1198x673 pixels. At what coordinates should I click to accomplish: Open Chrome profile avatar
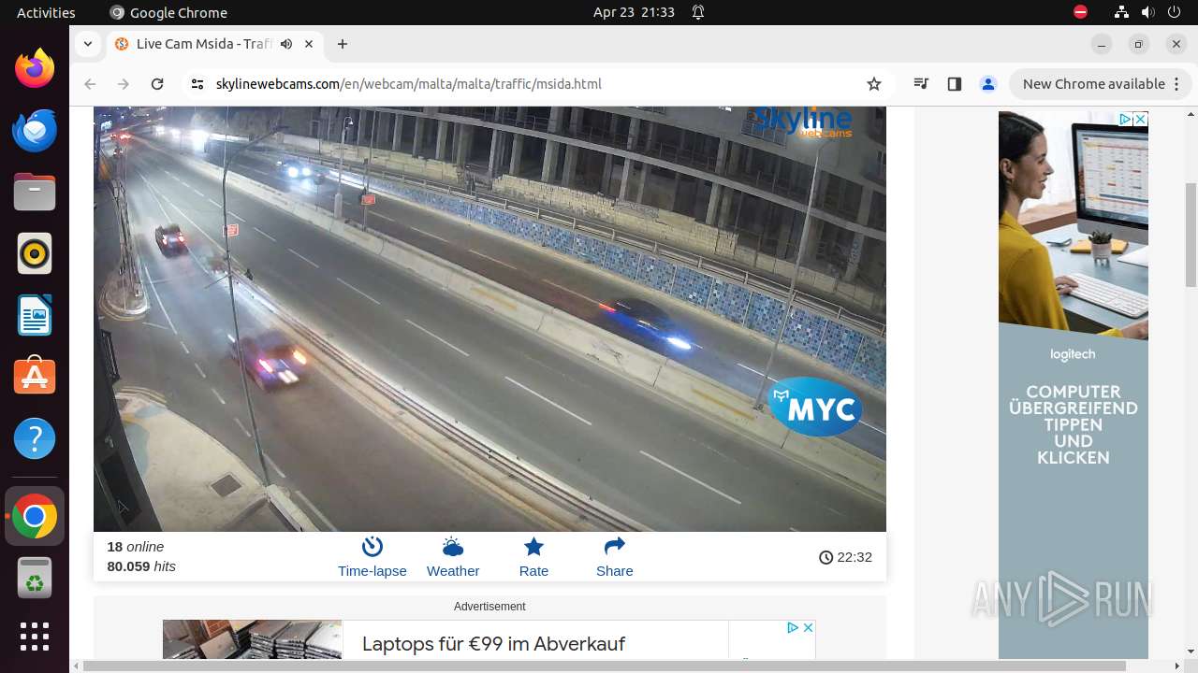[987, 84]
